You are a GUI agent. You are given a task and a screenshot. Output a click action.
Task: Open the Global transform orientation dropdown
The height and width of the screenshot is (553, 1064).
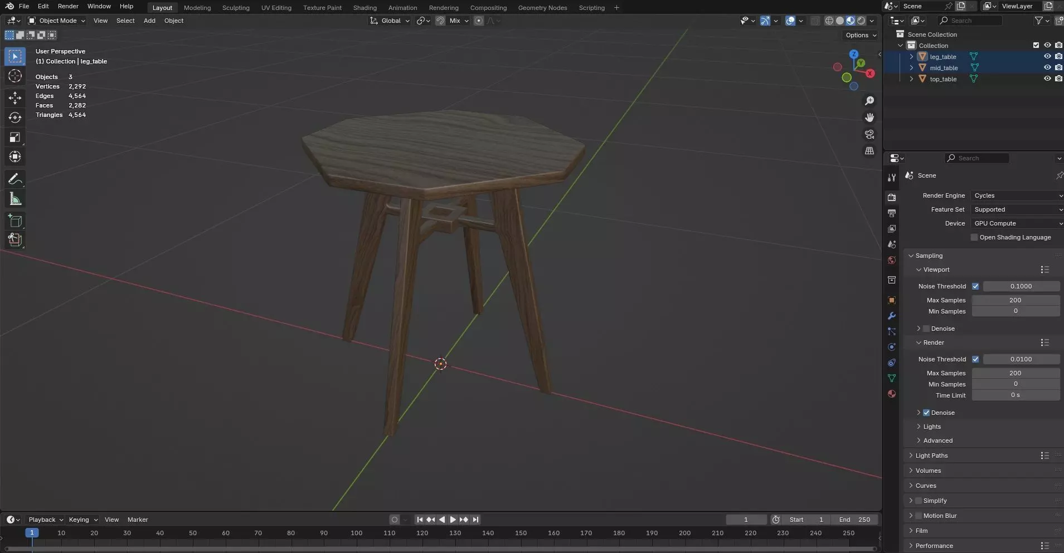pyautogui.click(x=390, y=21)
